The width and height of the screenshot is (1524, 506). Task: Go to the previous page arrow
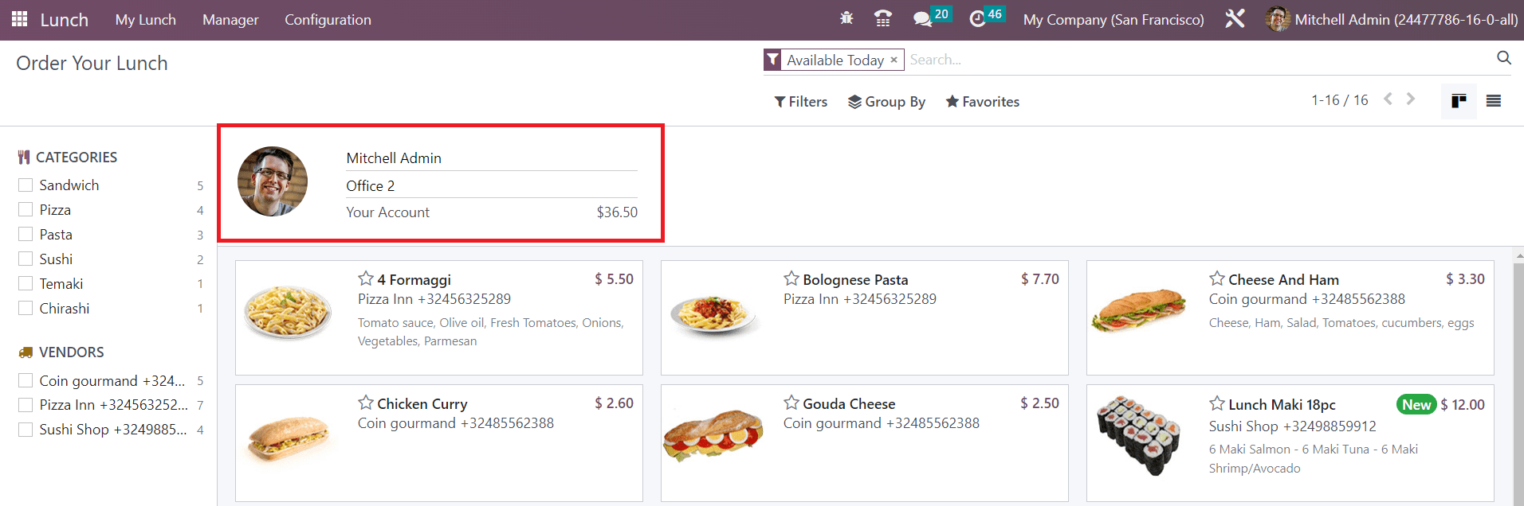[x=1388, y=99]
